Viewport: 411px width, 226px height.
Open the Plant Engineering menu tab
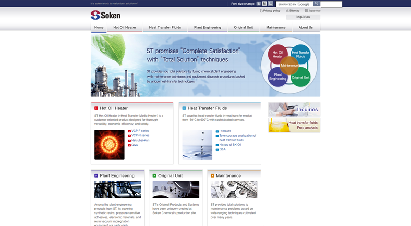click(x=208, y=28)
